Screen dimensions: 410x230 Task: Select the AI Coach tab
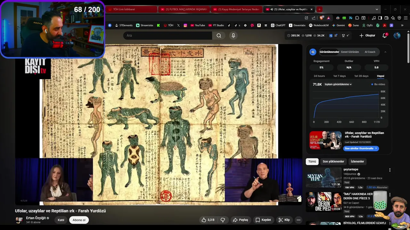tap(370, 52)
